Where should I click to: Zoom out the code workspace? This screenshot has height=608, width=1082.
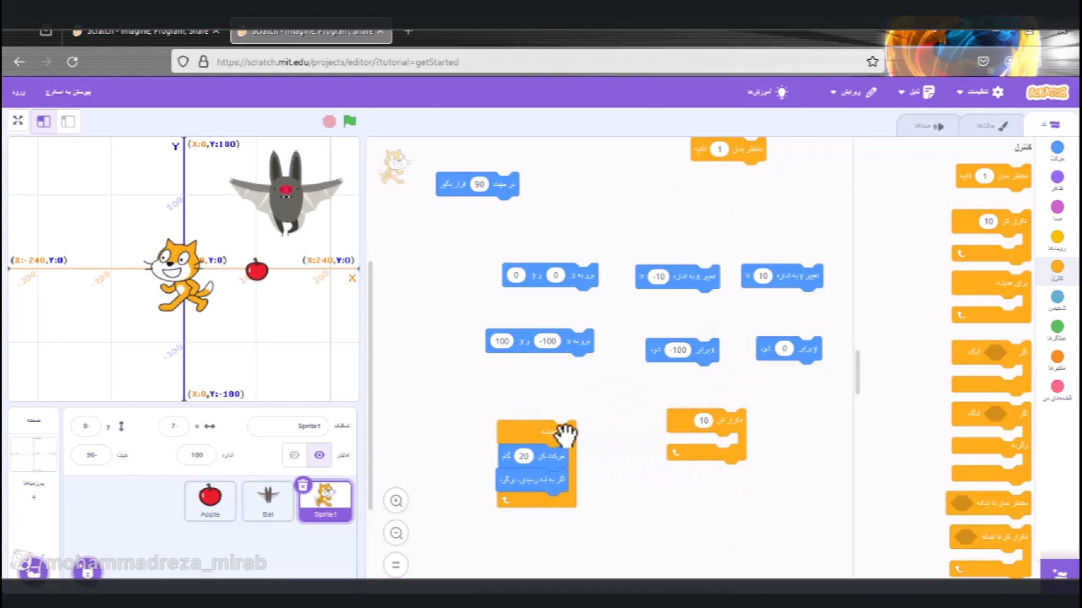tap(396, 533)
